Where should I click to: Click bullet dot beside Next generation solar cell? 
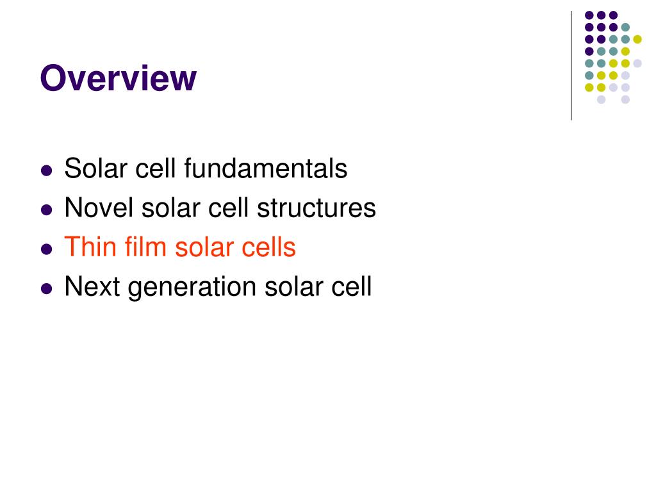pos(47,289)
